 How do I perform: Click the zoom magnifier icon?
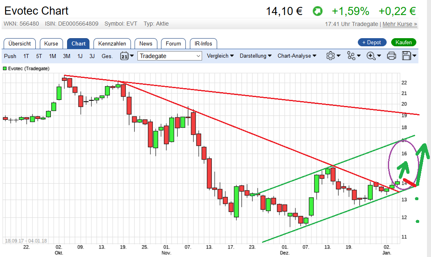[371, 56]
